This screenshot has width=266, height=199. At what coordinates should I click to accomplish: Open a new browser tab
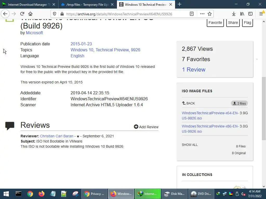[x=179, y=4]
